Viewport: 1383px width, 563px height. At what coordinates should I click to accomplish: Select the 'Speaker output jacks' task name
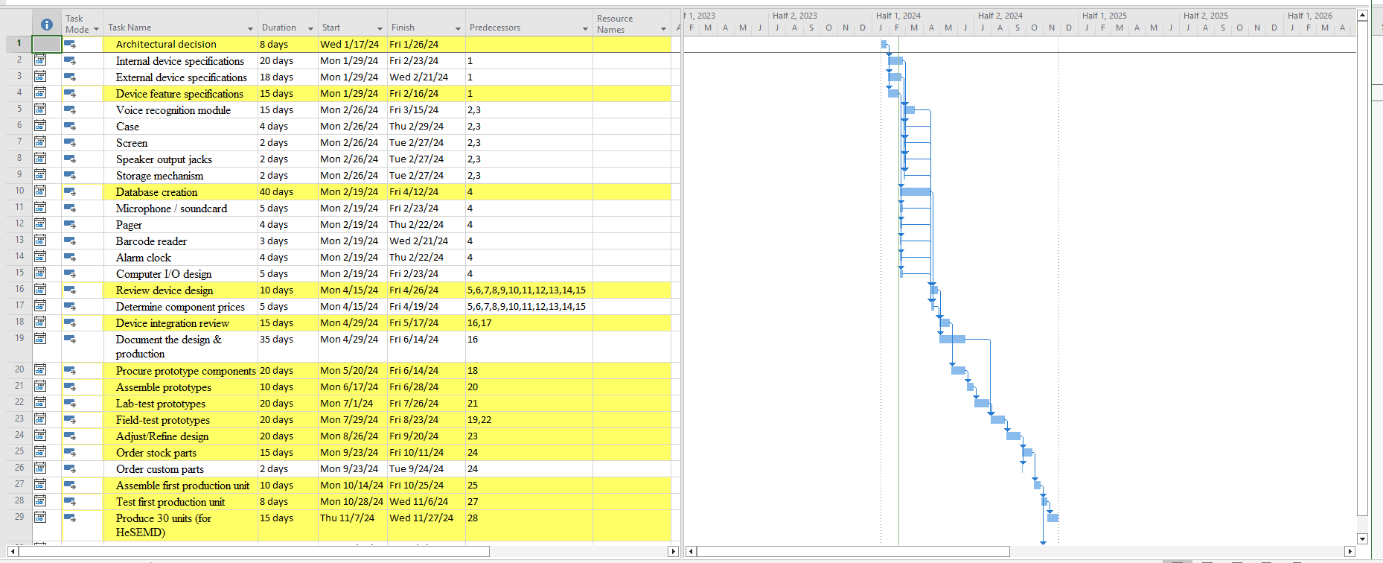click(164, 159)
